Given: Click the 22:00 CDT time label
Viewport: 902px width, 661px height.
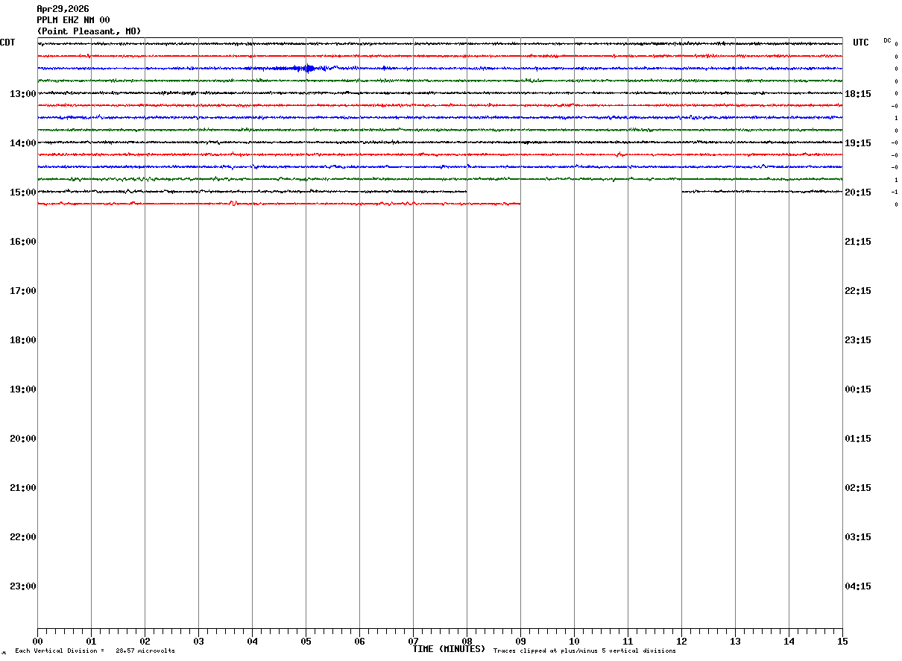Looking at the screenshot, I should click(x=23, y=536).
